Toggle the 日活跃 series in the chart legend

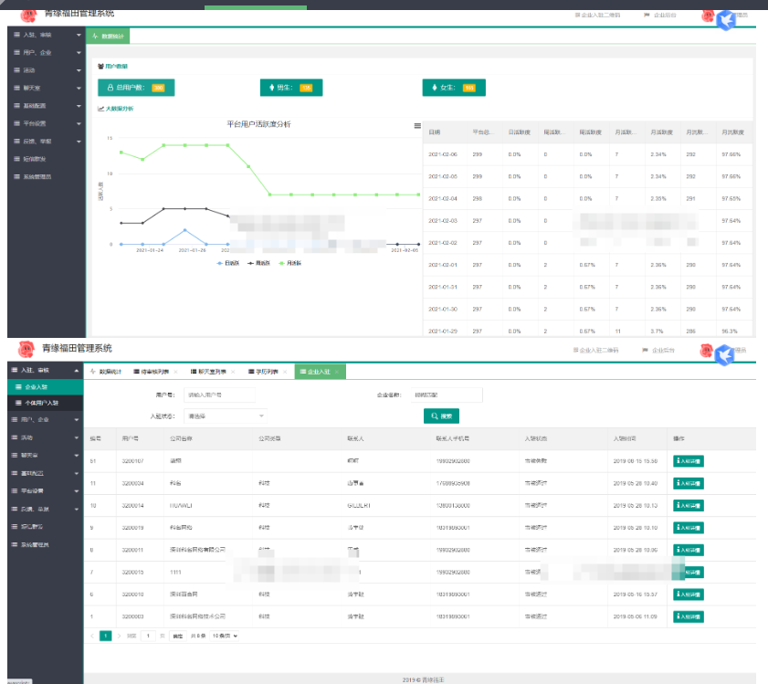click(x=228, y=263)
